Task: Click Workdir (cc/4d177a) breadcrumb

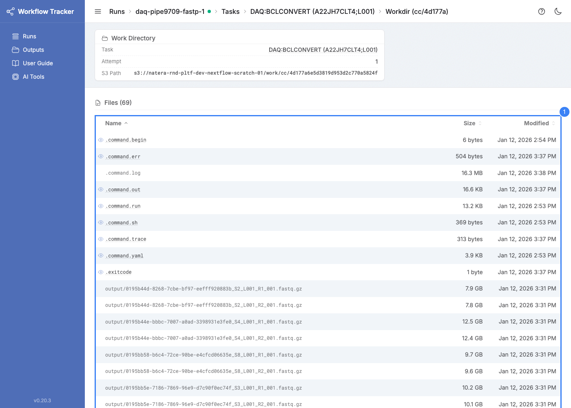Action: [x=417, y=11]
